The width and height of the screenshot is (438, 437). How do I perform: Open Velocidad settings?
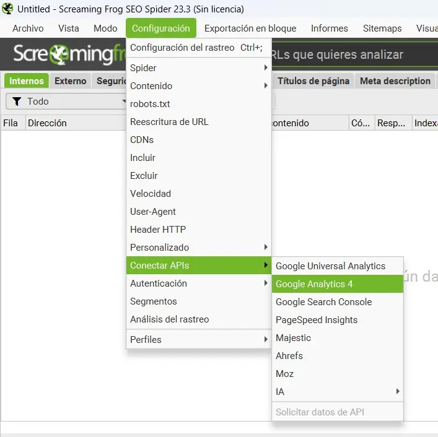point(199,193)
